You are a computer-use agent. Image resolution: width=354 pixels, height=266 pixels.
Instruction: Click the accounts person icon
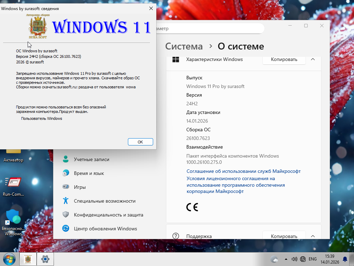[x=66, y=159]
